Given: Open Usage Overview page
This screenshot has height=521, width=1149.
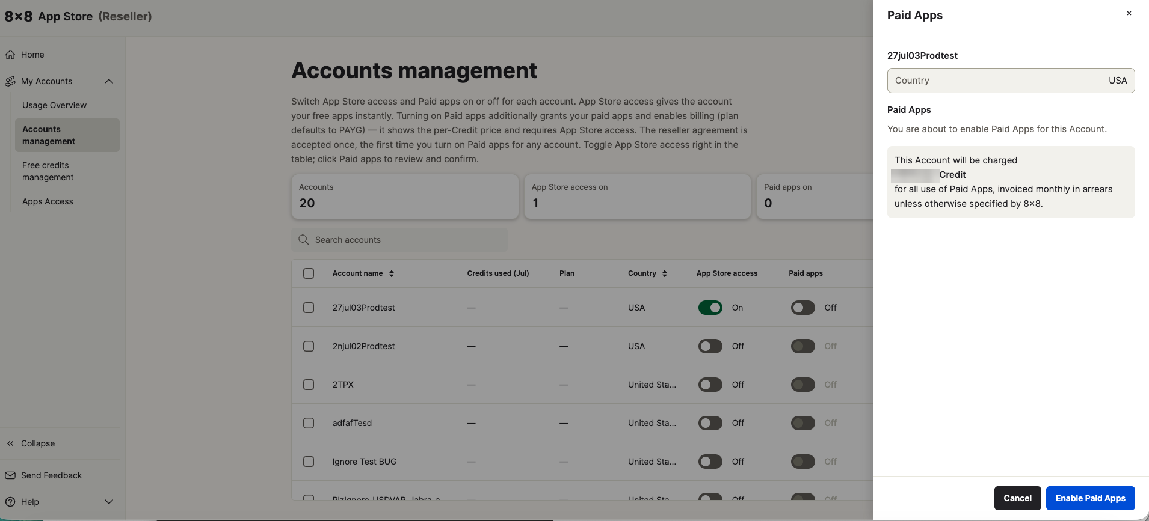Looking at the screenshot, I should point(54,105).
